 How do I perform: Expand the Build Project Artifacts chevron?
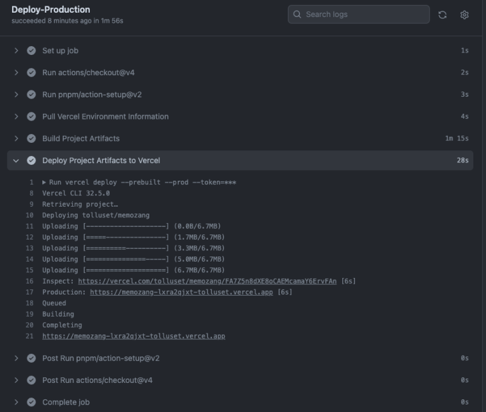(x=16, y=138)
